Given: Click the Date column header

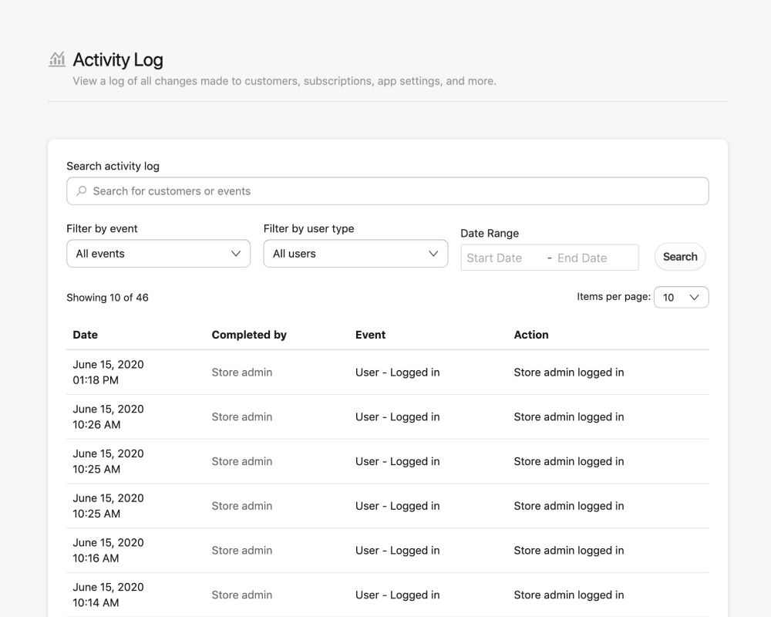Looking at the screenshot, I should [x=86, y=335].
